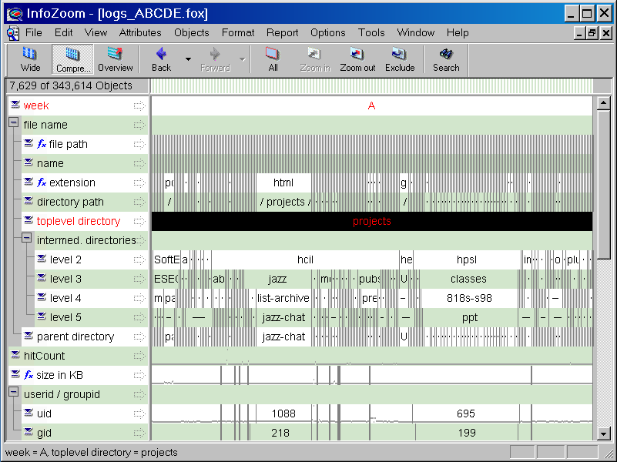Show All objects via toolbar

pyautogui.click(x=273, y=59)
